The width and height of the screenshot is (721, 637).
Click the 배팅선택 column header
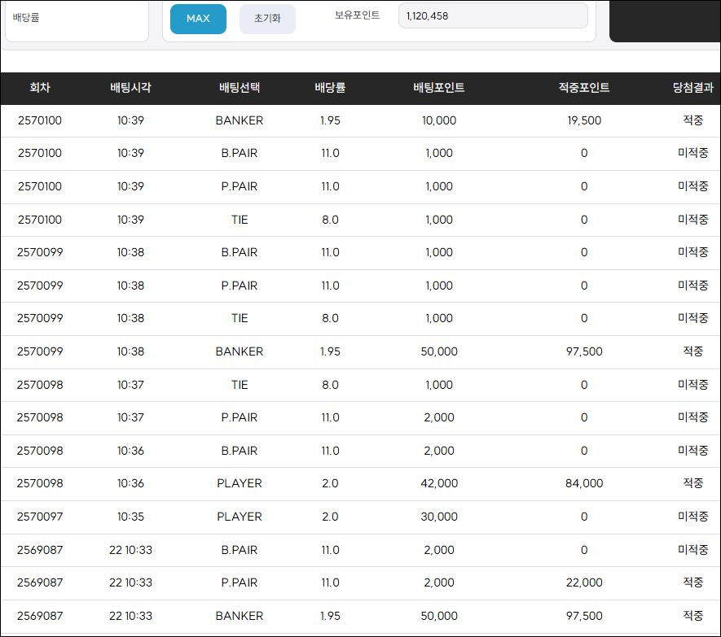tap(240, 88)
